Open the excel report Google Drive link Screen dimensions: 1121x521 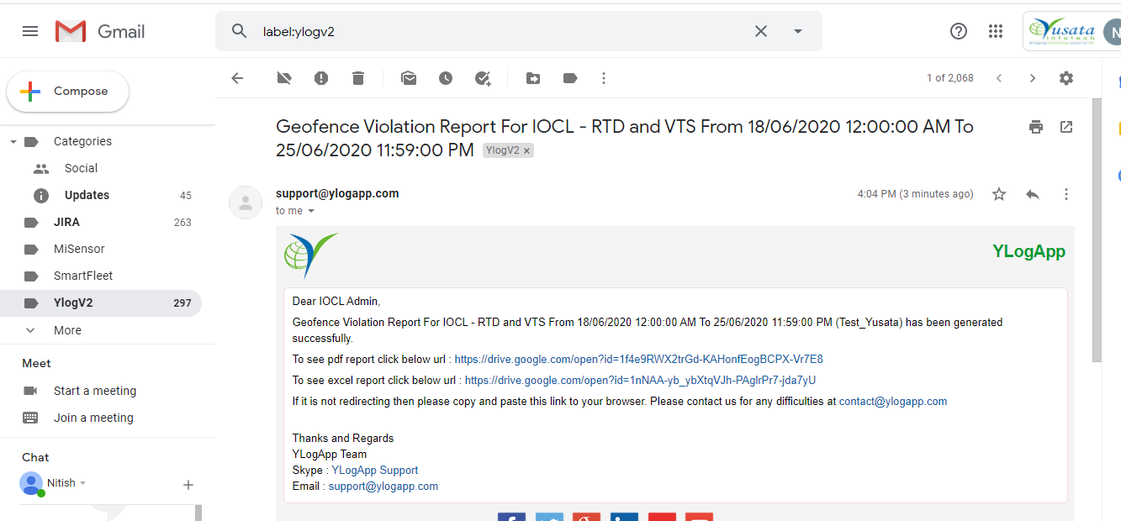[640, 381]
